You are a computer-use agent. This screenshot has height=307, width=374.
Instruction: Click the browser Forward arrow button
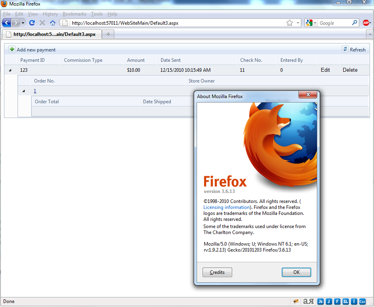click(16, 23)
